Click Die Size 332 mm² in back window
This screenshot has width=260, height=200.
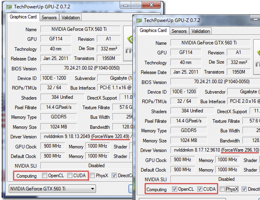pyautogui.click(x=109, y=48)
